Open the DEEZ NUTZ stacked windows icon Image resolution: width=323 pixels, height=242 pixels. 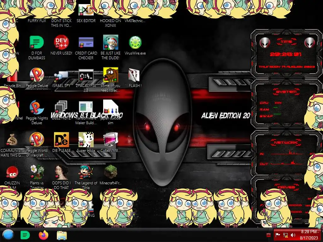[61, 107]
